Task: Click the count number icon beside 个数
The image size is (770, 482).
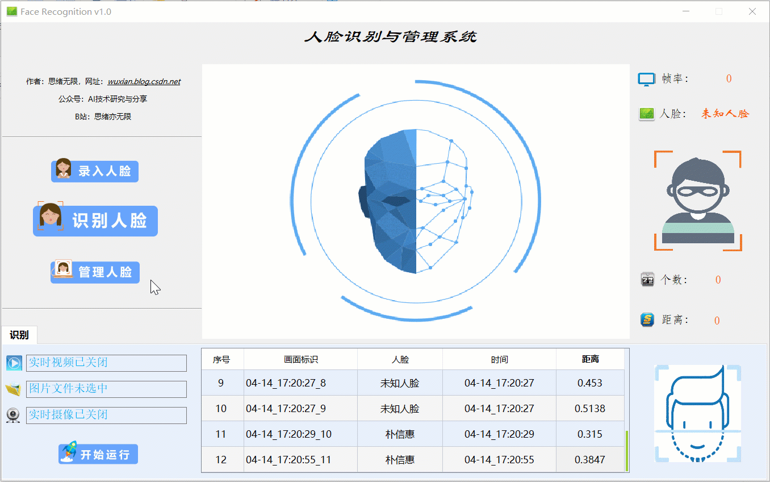Action: point(647,280)
